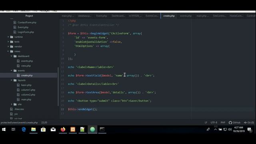The image size is (256, 144).
Task: Select main.php in the layouts folder
Action: point(26,100)
